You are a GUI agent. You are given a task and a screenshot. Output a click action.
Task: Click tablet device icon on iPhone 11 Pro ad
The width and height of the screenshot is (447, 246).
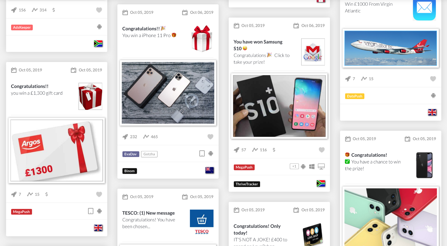click(x=202, y=153)
